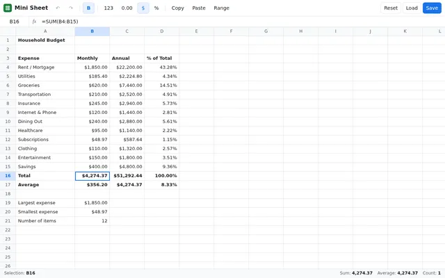This screenshot has height=278, width=445.
Task: Select row 3 header
Action: tap(8, 58)
